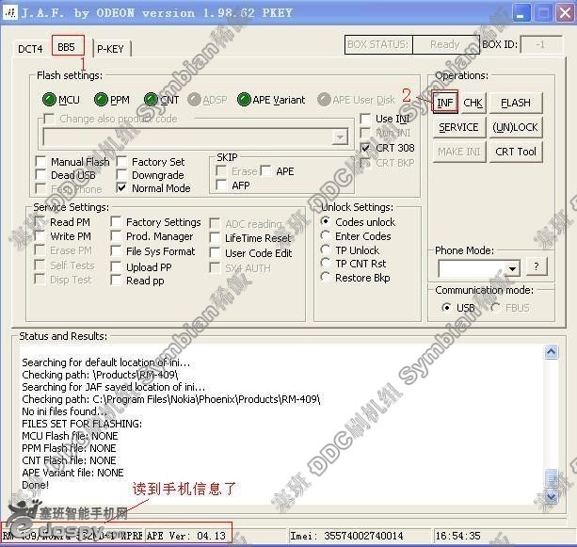The image size is (577, 547).
Task: Click the greyed APE User Disk indicator
Action: 324,100
